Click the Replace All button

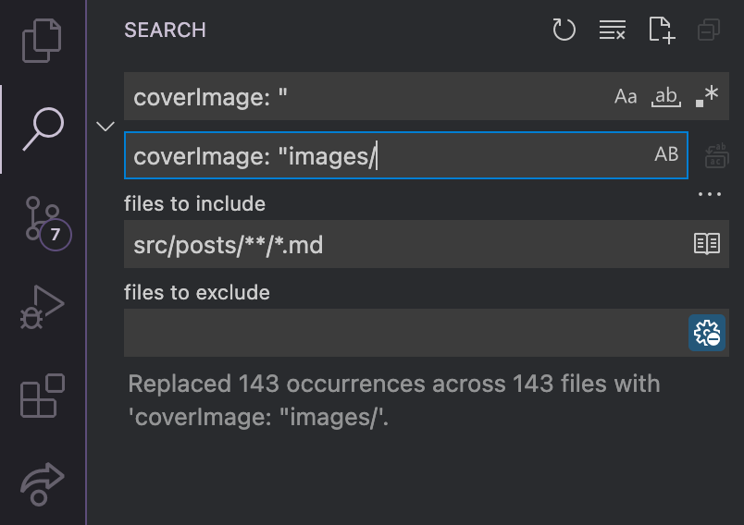click(x=716, y=155)
